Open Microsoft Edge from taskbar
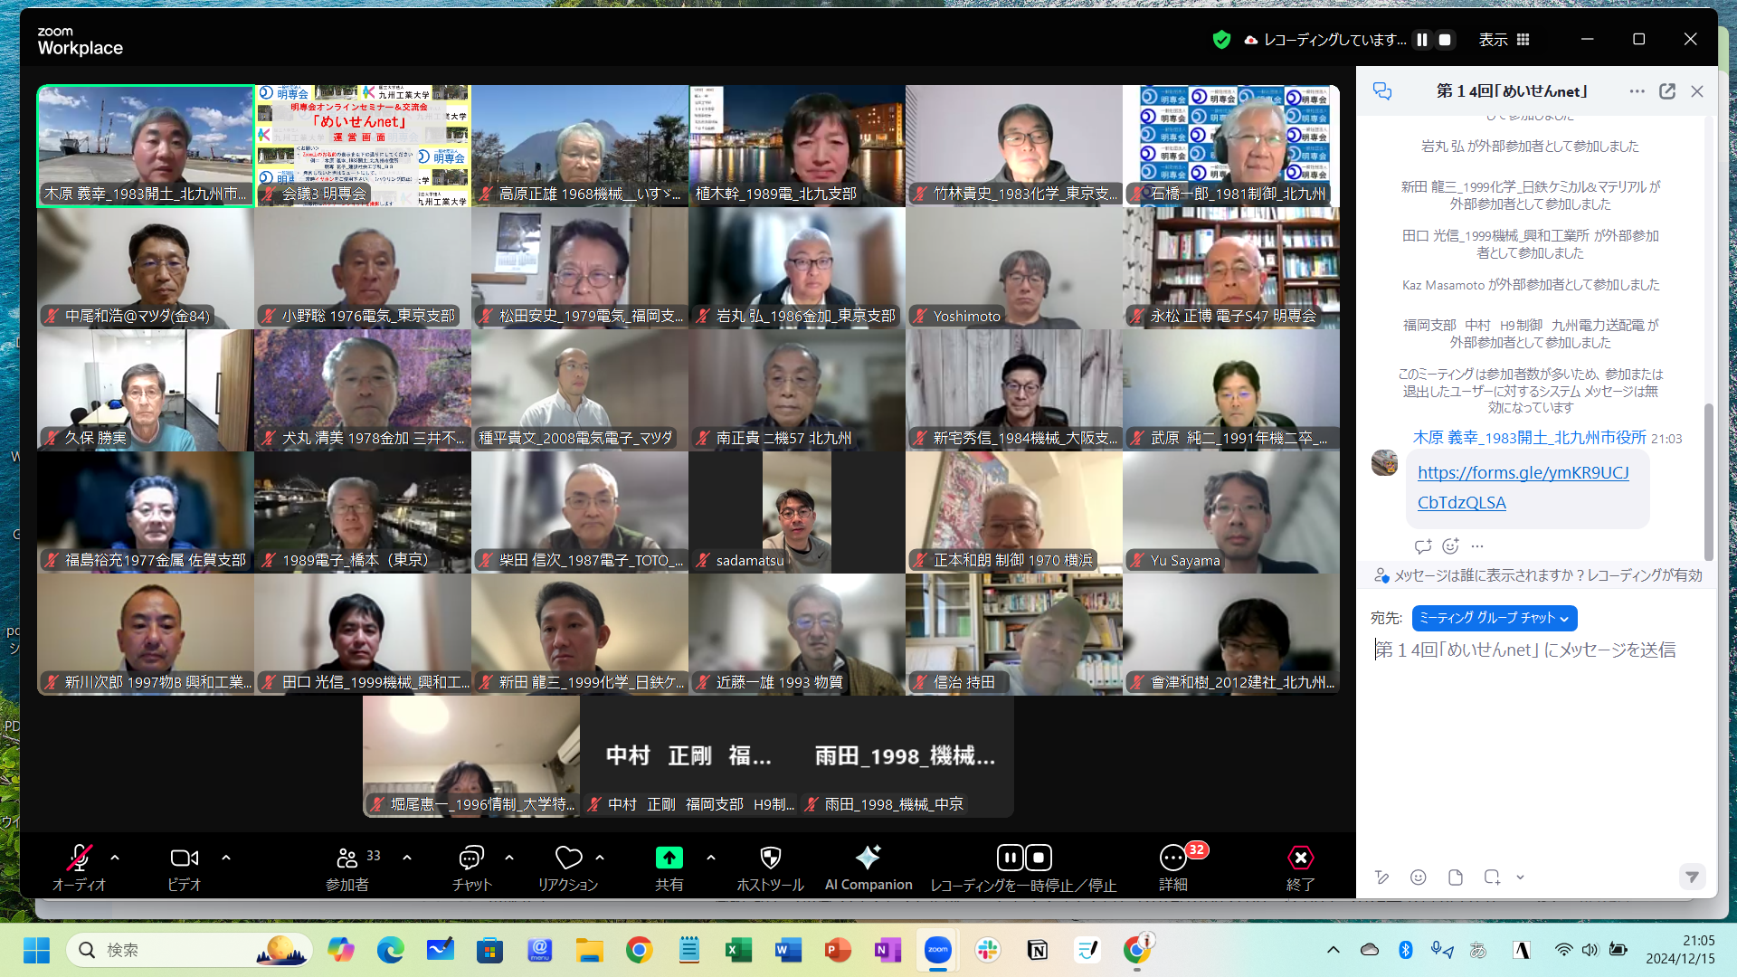 tap(390, 950)
